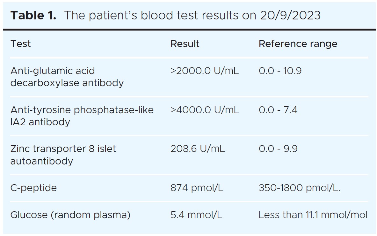
Task: Click the 5.4 mmol/L glucose result
Action: click(196, 215)
